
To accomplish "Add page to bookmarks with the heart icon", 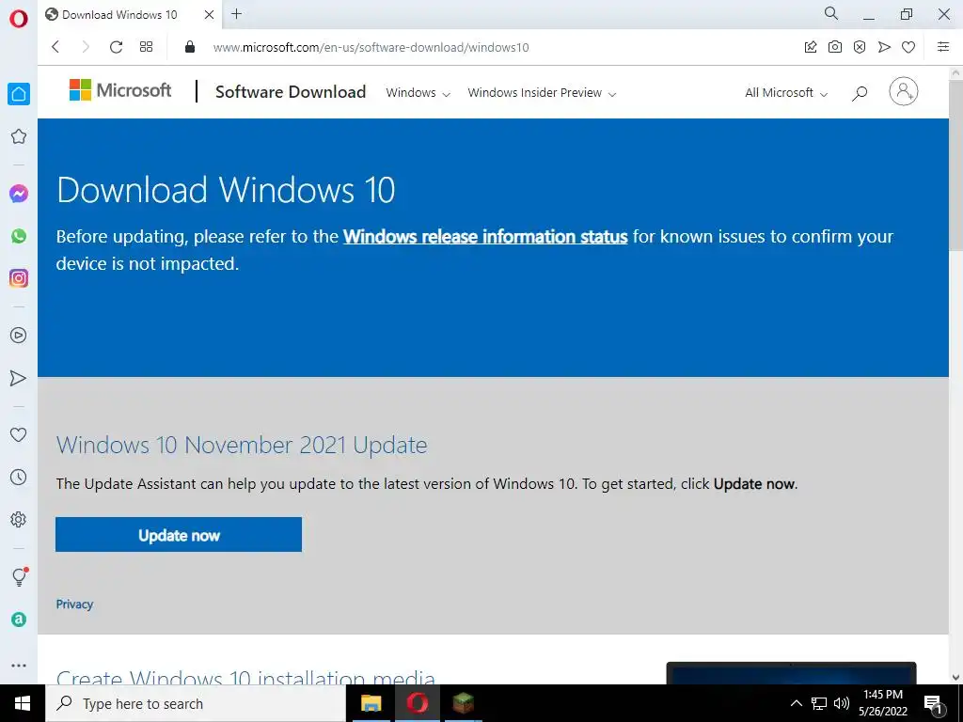I will pyautogui.click(x=908, y=47).
